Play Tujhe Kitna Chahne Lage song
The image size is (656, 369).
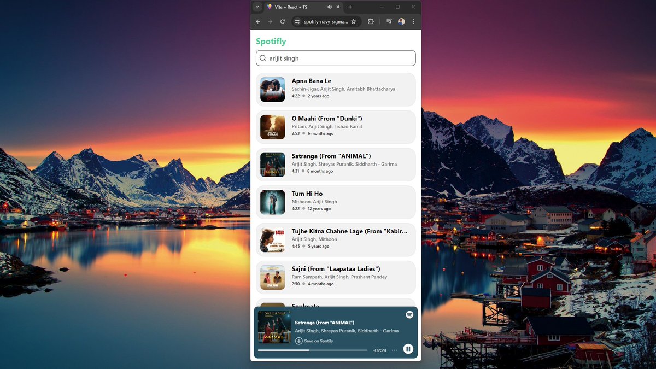click(x=336, y=239)
